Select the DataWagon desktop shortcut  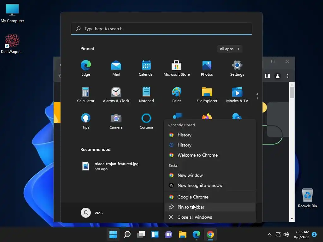[12, 43]
